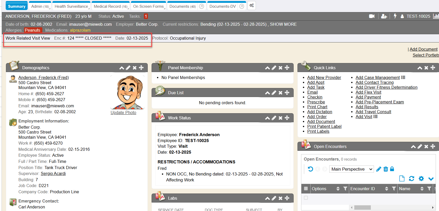Switch to the Health Surveillance tab

pos(71,6)
